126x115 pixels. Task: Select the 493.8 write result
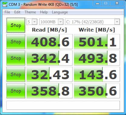(x=97, y=58)
